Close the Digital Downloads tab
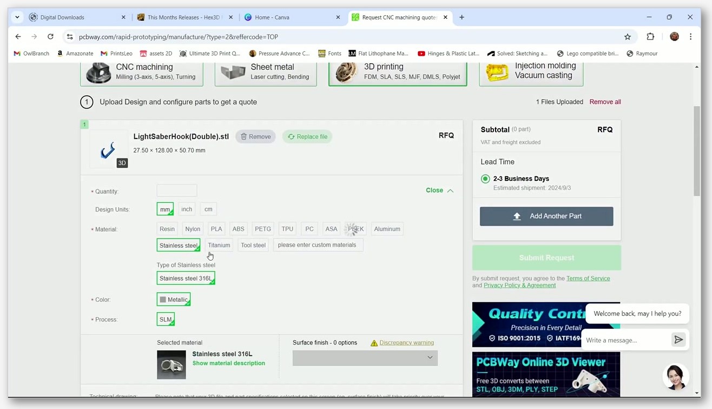The image size is (712, 409). [x=123, y=17]
